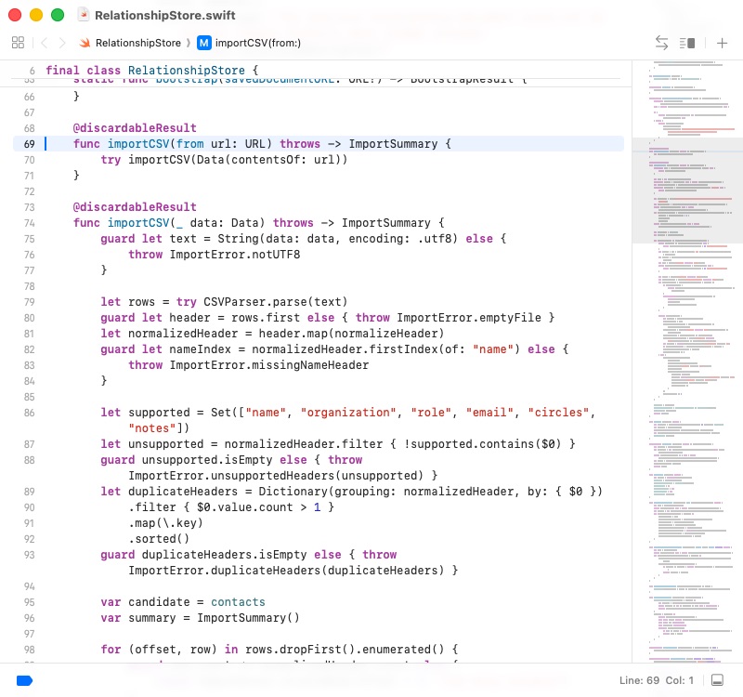Click the "circles" string on line 86

point(558,413)
